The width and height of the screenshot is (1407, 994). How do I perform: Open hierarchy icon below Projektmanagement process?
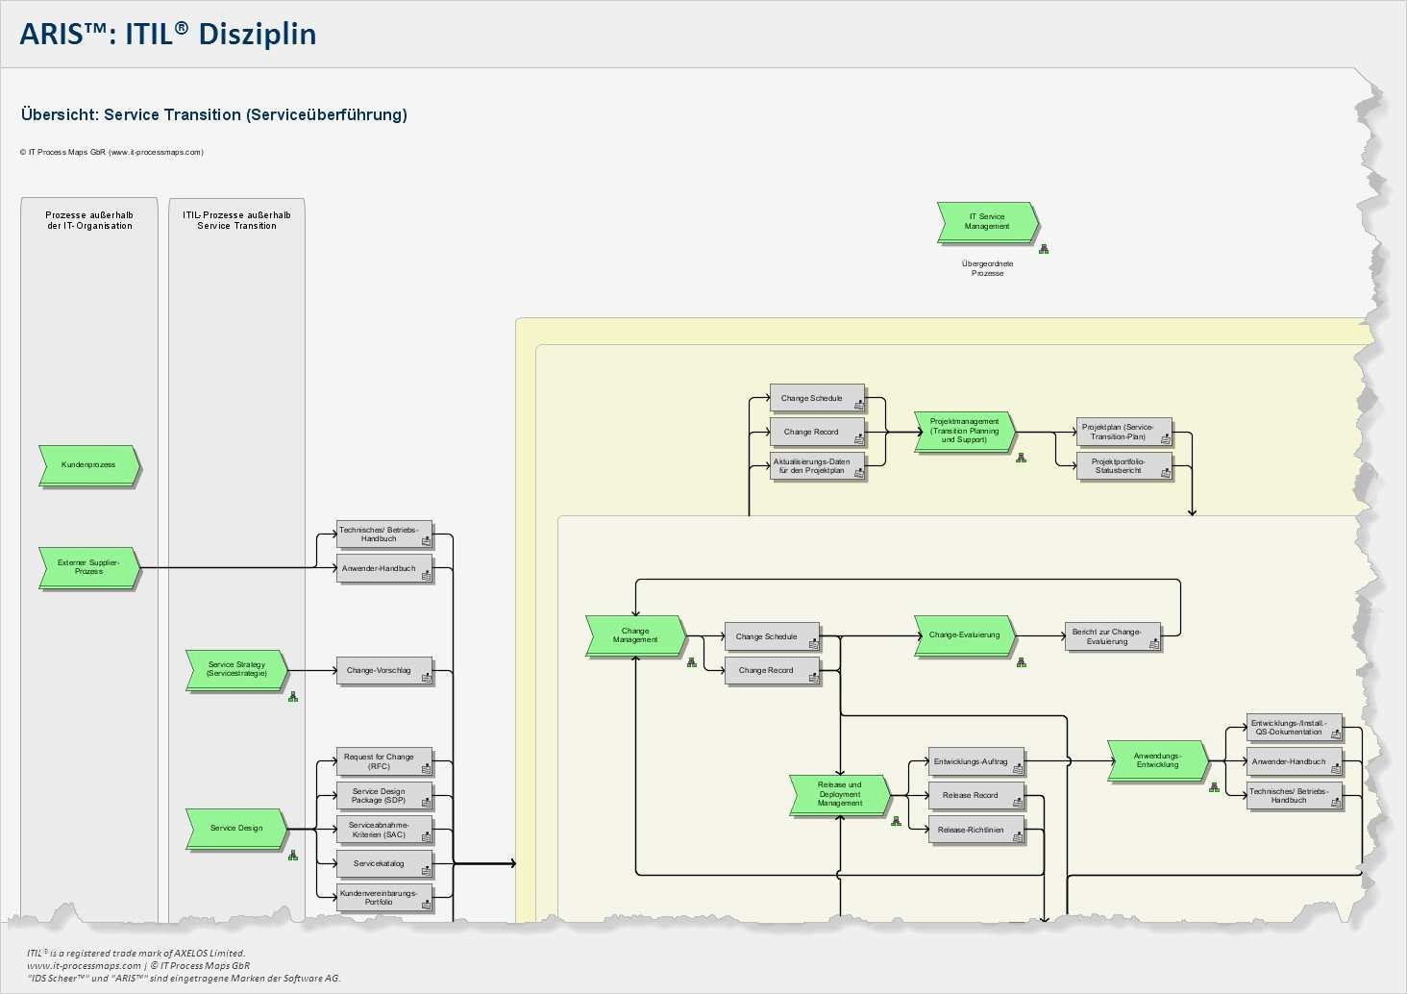pyautogui.click(x=1021, y=458)
